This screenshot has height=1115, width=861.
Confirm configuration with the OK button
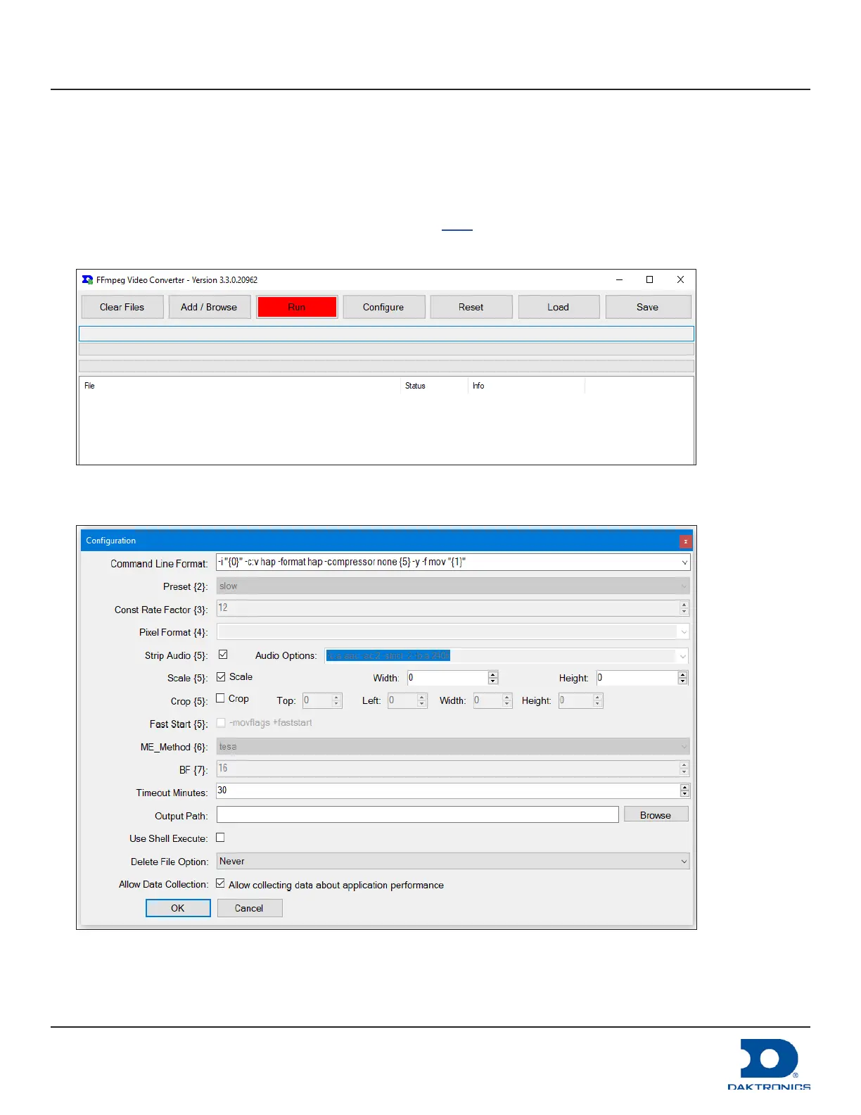[x=178, y=908]
